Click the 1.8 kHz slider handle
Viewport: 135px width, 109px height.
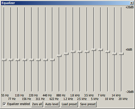tap(73, 52)
